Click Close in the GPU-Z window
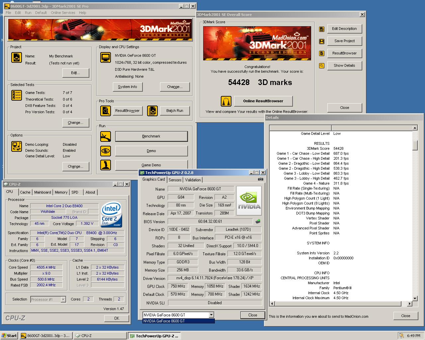425x340 pixels. point(253,315)
